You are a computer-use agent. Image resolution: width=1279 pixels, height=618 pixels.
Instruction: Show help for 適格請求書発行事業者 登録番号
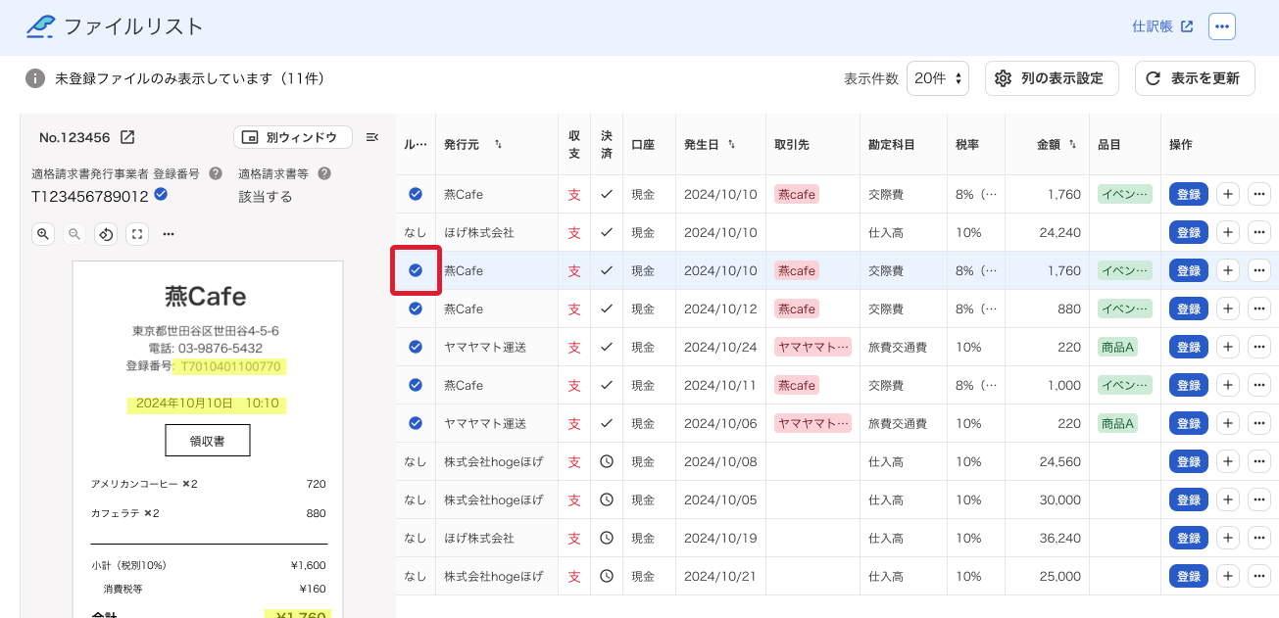pos(216,173)
